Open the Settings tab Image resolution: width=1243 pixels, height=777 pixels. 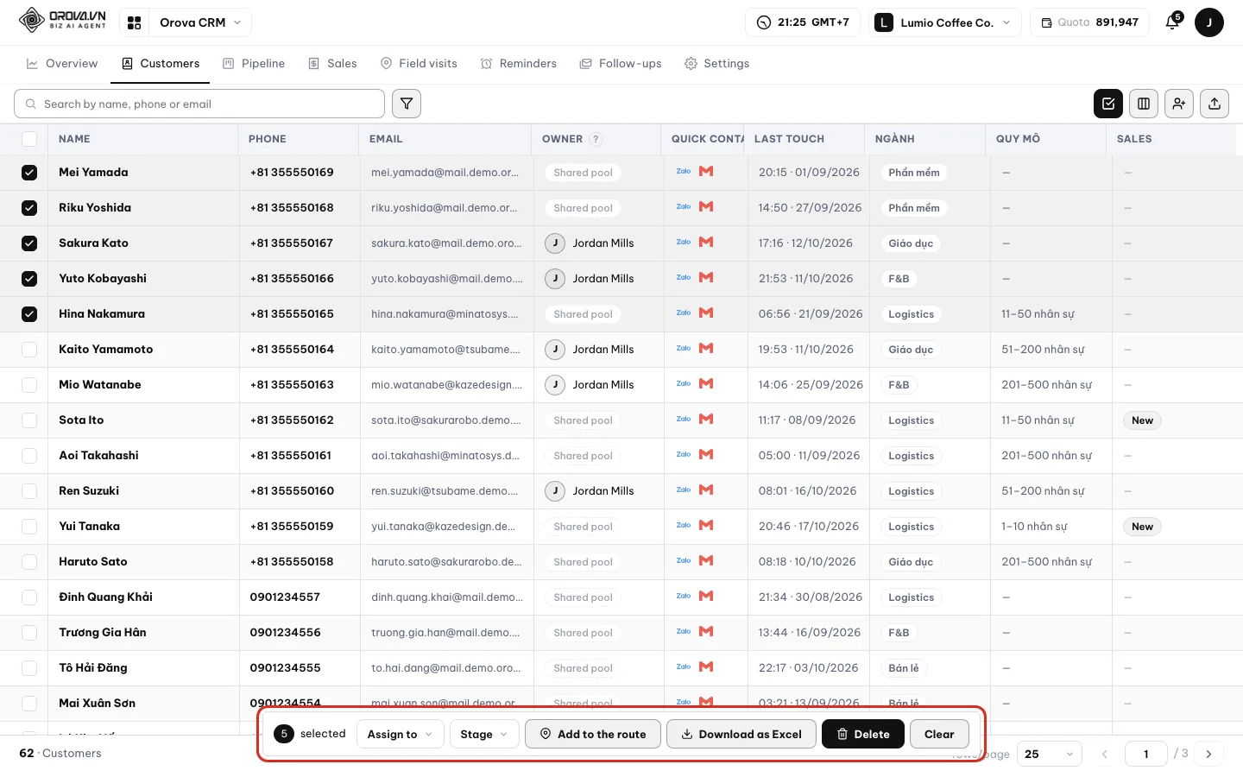click(716, 64)
